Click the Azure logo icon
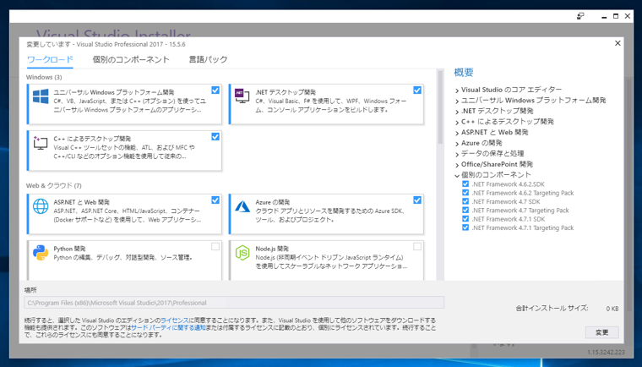 tap(242, 206)
